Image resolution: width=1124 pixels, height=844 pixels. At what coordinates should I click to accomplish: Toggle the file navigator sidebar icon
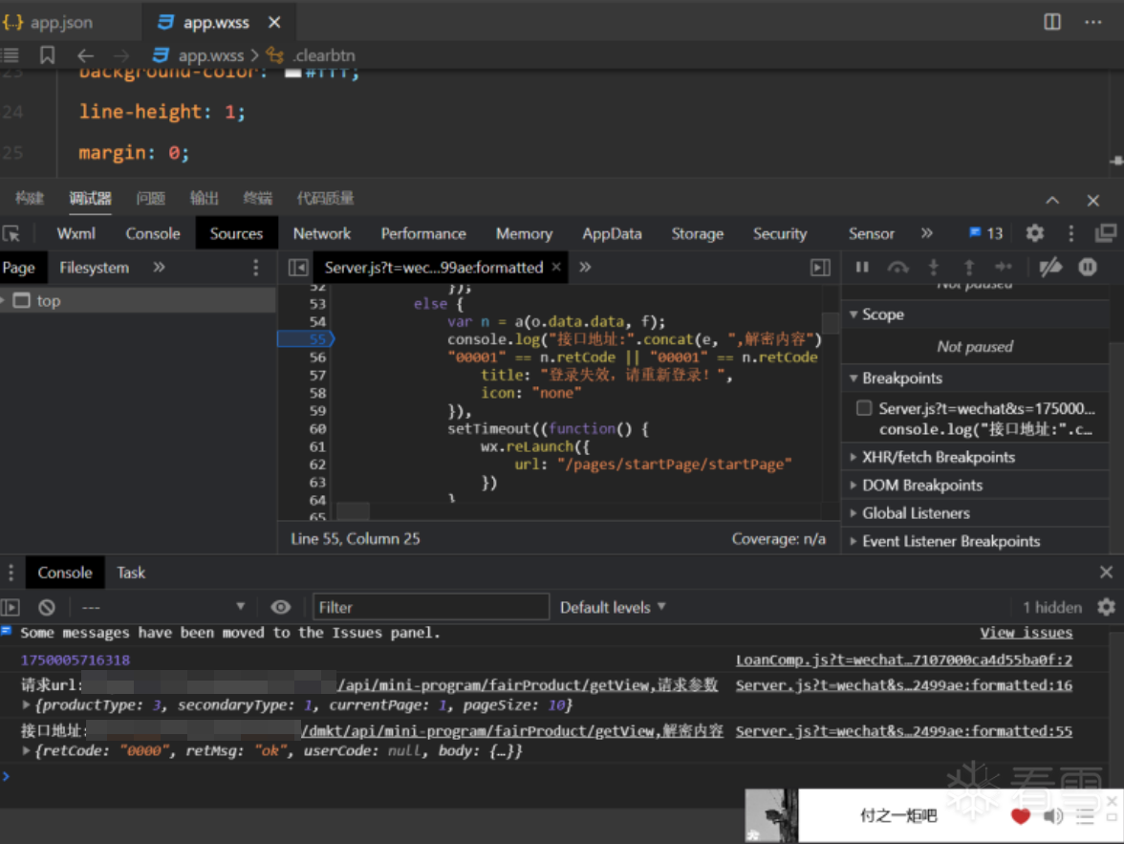(x=298, y=268)
